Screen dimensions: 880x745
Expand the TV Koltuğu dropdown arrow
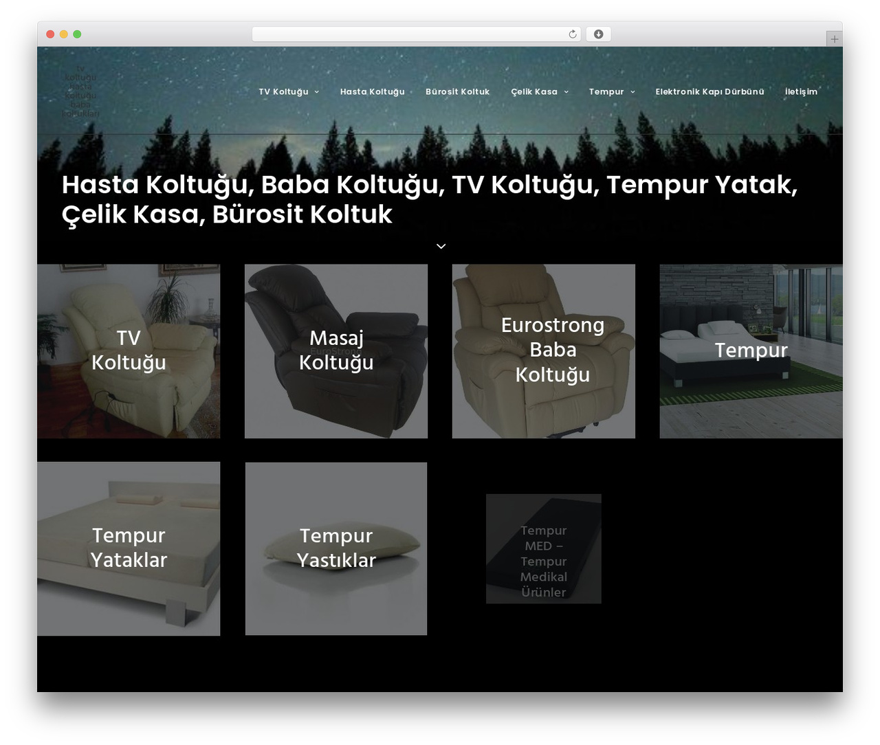pyautogui.click(x=317, y=92)
